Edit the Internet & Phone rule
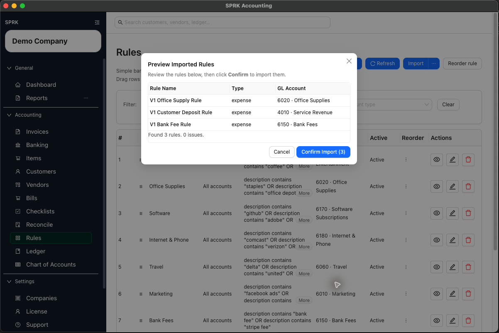This screenshot has height=333, width=499. tap(453, 240)
